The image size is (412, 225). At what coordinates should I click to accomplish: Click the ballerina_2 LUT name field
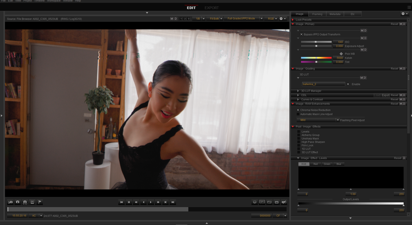[x=323, y=84]
